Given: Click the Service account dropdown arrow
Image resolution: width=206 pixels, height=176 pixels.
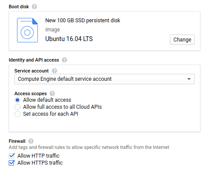Looking at the screenshot, I should [x=189, y=79].
